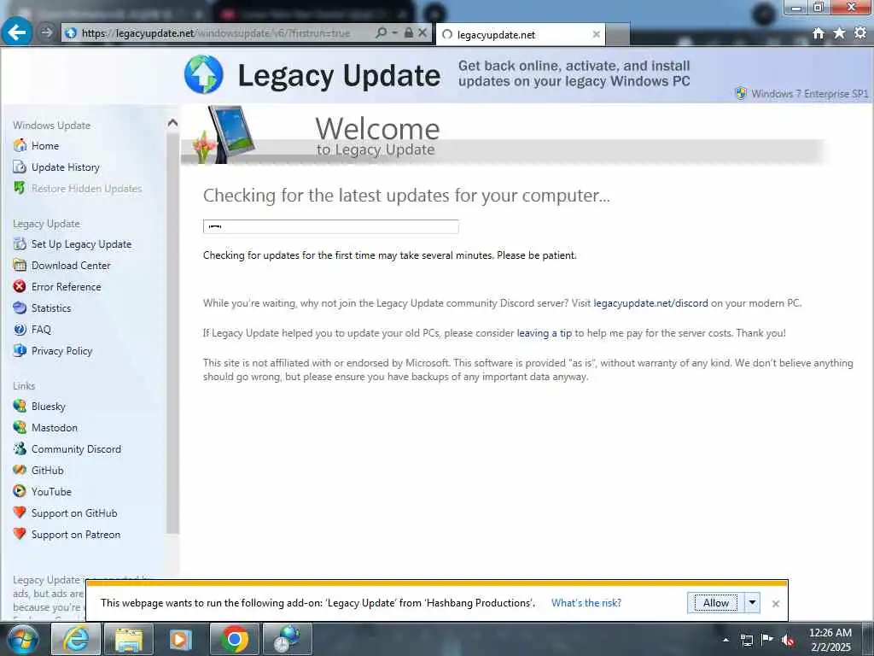Click the red Error Reference icon
Image resolution: width=874 pixels, height=656 pixels.
tap(20, 286)
